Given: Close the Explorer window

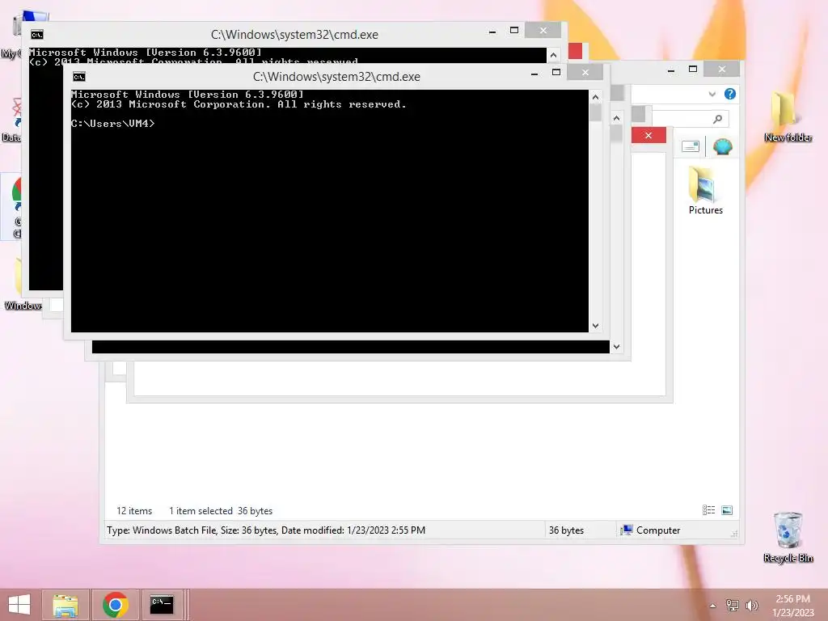Looking at the screenshot, I should click(722, 70).
